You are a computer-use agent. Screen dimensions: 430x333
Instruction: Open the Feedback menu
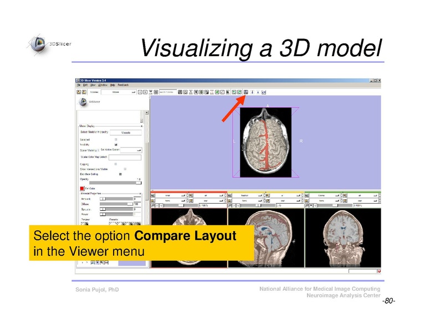pos(123,85)
